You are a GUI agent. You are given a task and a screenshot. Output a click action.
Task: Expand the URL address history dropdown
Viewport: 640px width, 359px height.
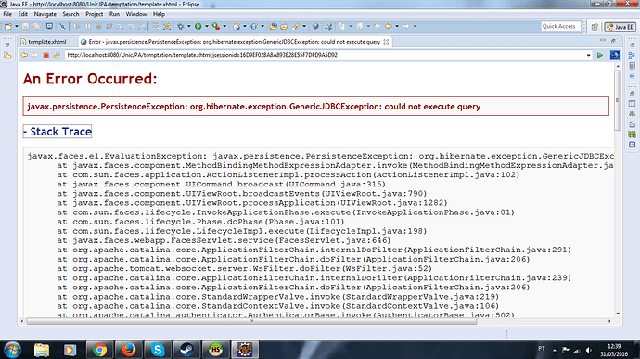pyautogui.click(x=588, y=55)
